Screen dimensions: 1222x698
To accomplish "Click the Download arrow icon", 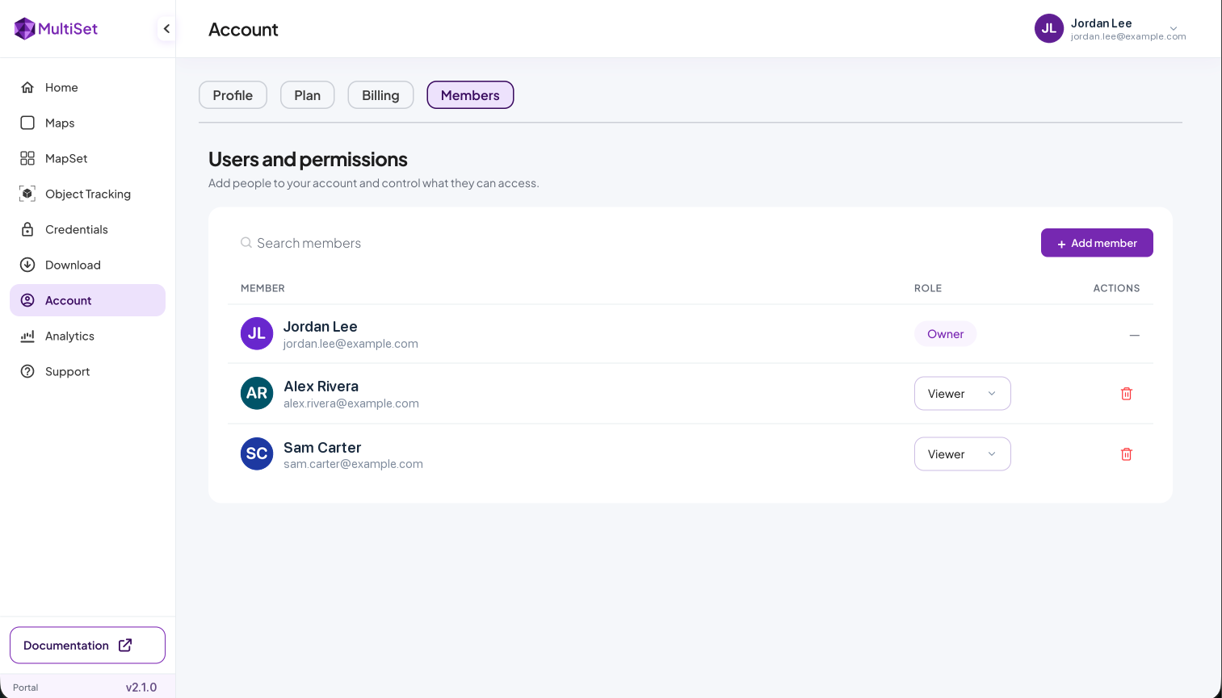I will coord(27,265).
